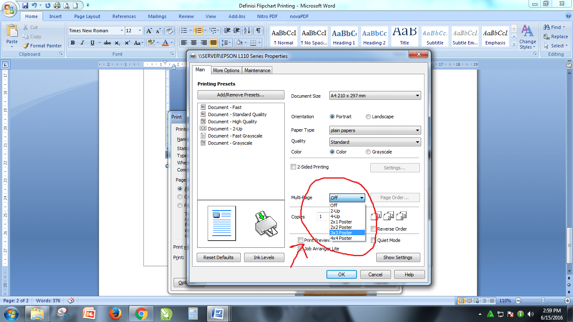Click the Quick Print icon in Word toolbar

[57, 5]
